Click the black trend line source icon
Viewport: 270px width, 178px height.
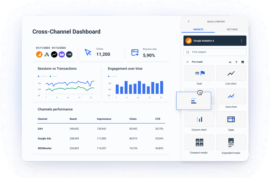point(54,55)
